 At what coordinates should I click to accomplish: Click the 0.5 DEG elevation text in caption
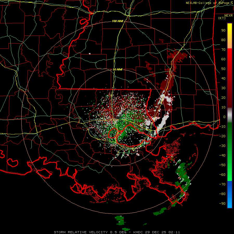click(x=118, y=232)
